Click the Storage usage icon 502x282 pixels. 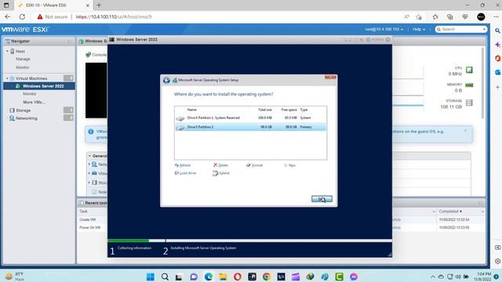click(x=469, y=103)
